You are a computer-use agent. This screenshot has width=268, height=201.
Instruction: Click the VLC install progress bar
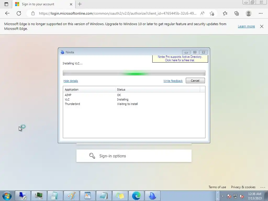[134, 73]
